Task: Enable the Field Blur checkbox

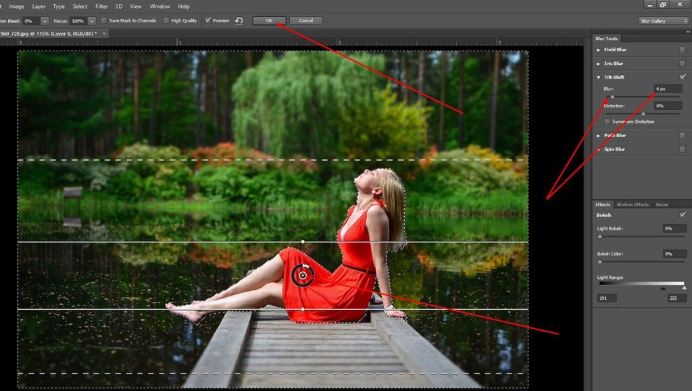Action: point(683,49)
